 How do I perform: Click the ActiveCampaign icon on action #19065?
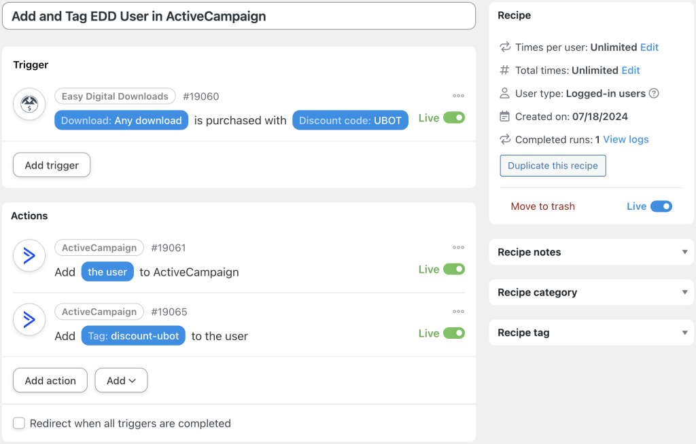[x=29, y=319]
